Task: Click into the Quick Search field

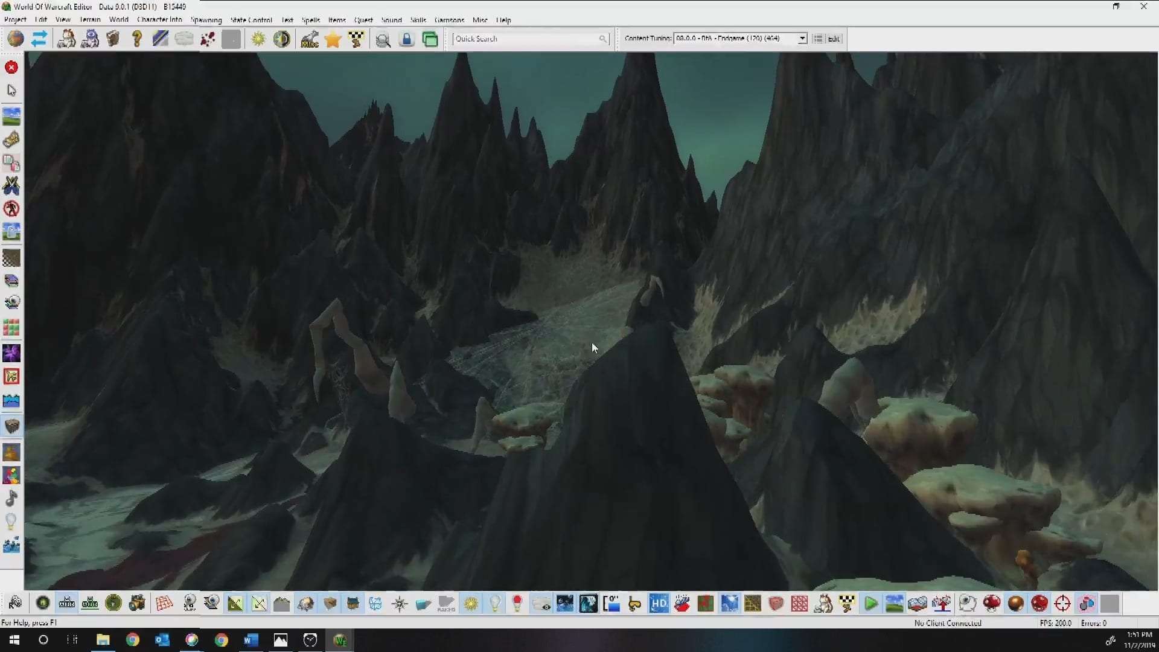Action: (525, 39)
